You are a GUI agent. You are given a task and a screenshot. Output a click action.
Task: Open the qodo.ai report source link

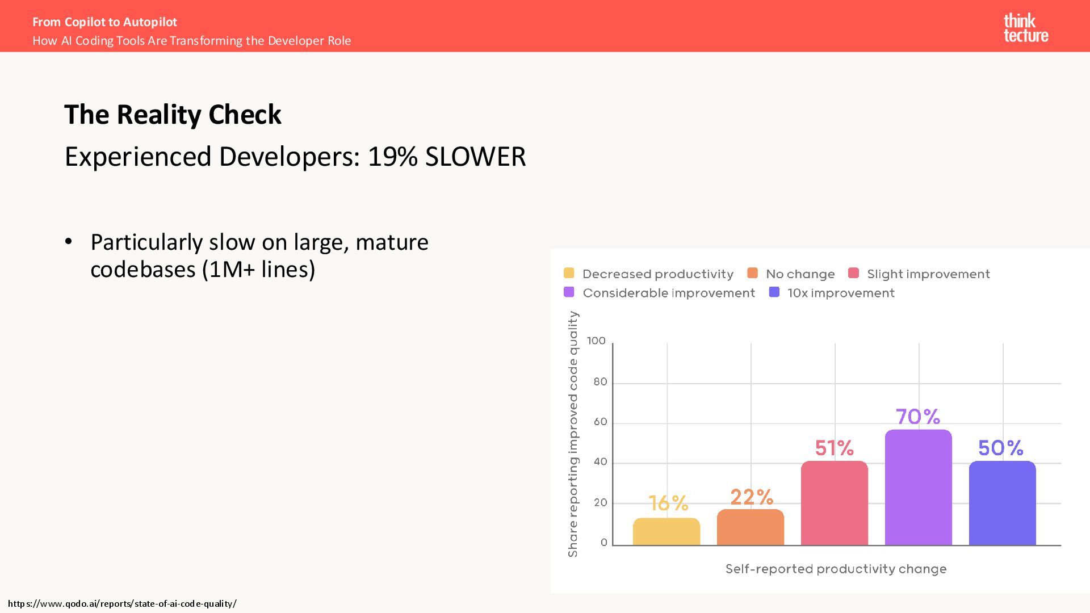122,603
